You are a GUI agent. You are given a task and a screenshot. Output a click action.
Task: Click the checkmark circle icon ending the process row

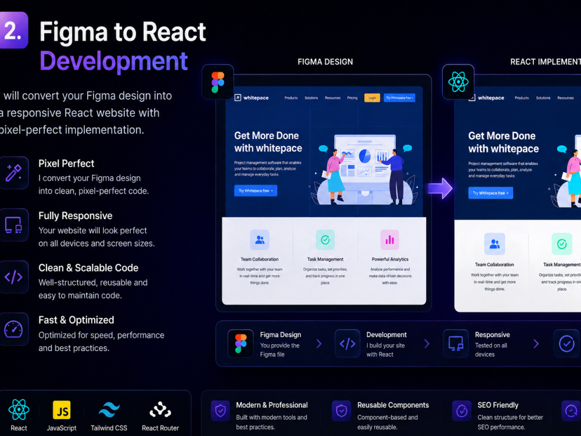click(567, 344)
